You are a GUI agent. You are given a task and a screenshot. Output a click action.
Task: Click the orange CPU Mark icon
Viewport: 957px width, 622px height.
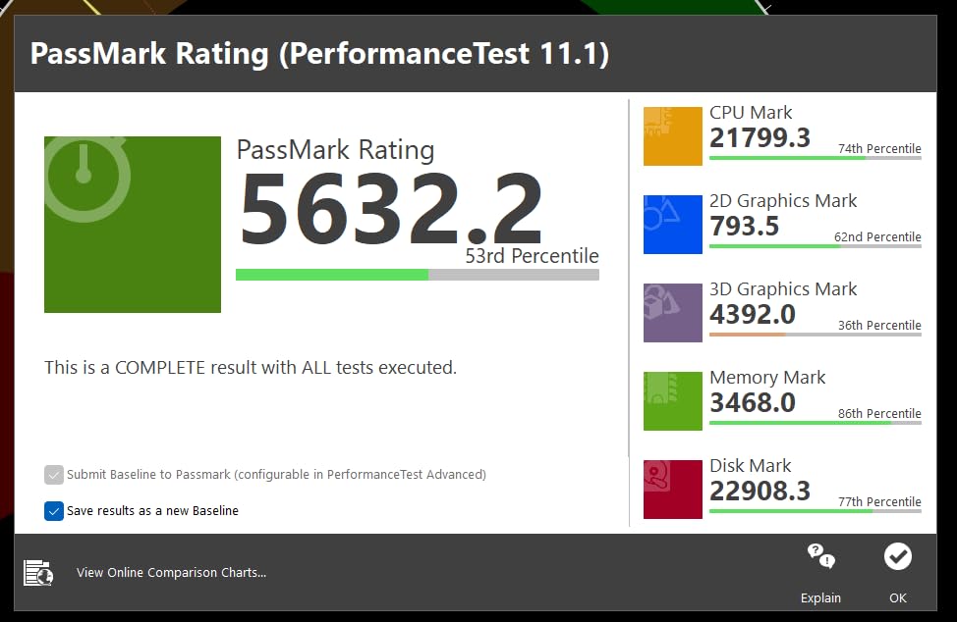[673, 135]
